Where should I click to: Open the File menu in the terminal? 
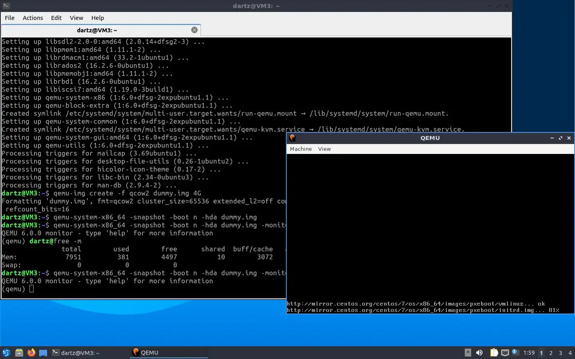(10, 18)
